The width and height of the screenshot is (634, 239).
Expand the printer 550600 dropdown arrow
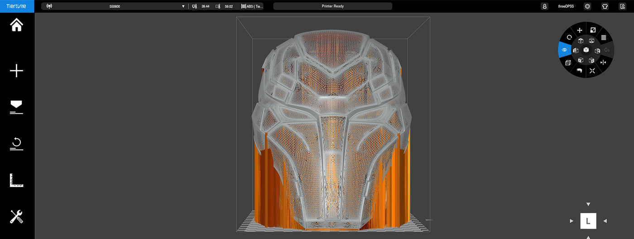(x=183, y=6)
